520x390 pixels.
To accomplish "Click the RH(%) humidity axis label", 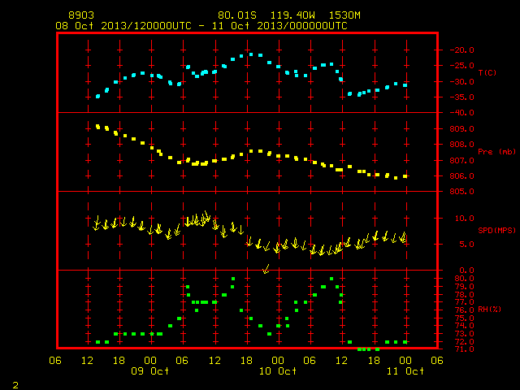I will click(x=489, y=310).
